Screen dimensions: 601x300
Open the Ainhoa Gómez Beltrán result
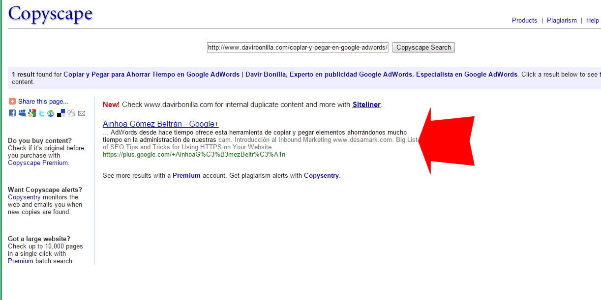pos(160,124)
